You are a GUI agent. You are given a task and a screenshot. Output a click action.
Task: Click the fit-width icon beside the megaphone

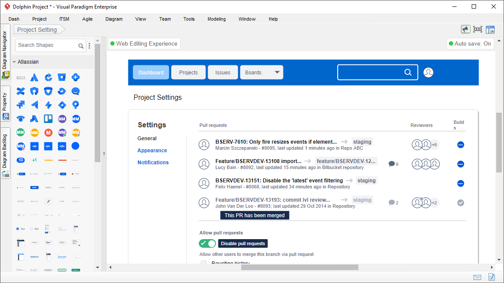[x=478, y=30]
